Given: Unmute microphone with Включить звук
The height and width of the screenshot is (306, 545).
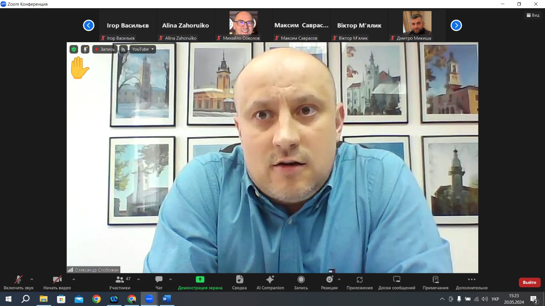Looking at the screenshot, I should click(x=18, y=283).
